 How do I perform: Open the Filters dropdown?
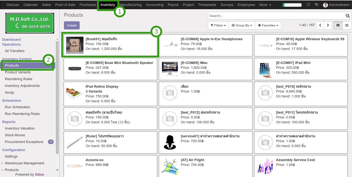[218, 25]
